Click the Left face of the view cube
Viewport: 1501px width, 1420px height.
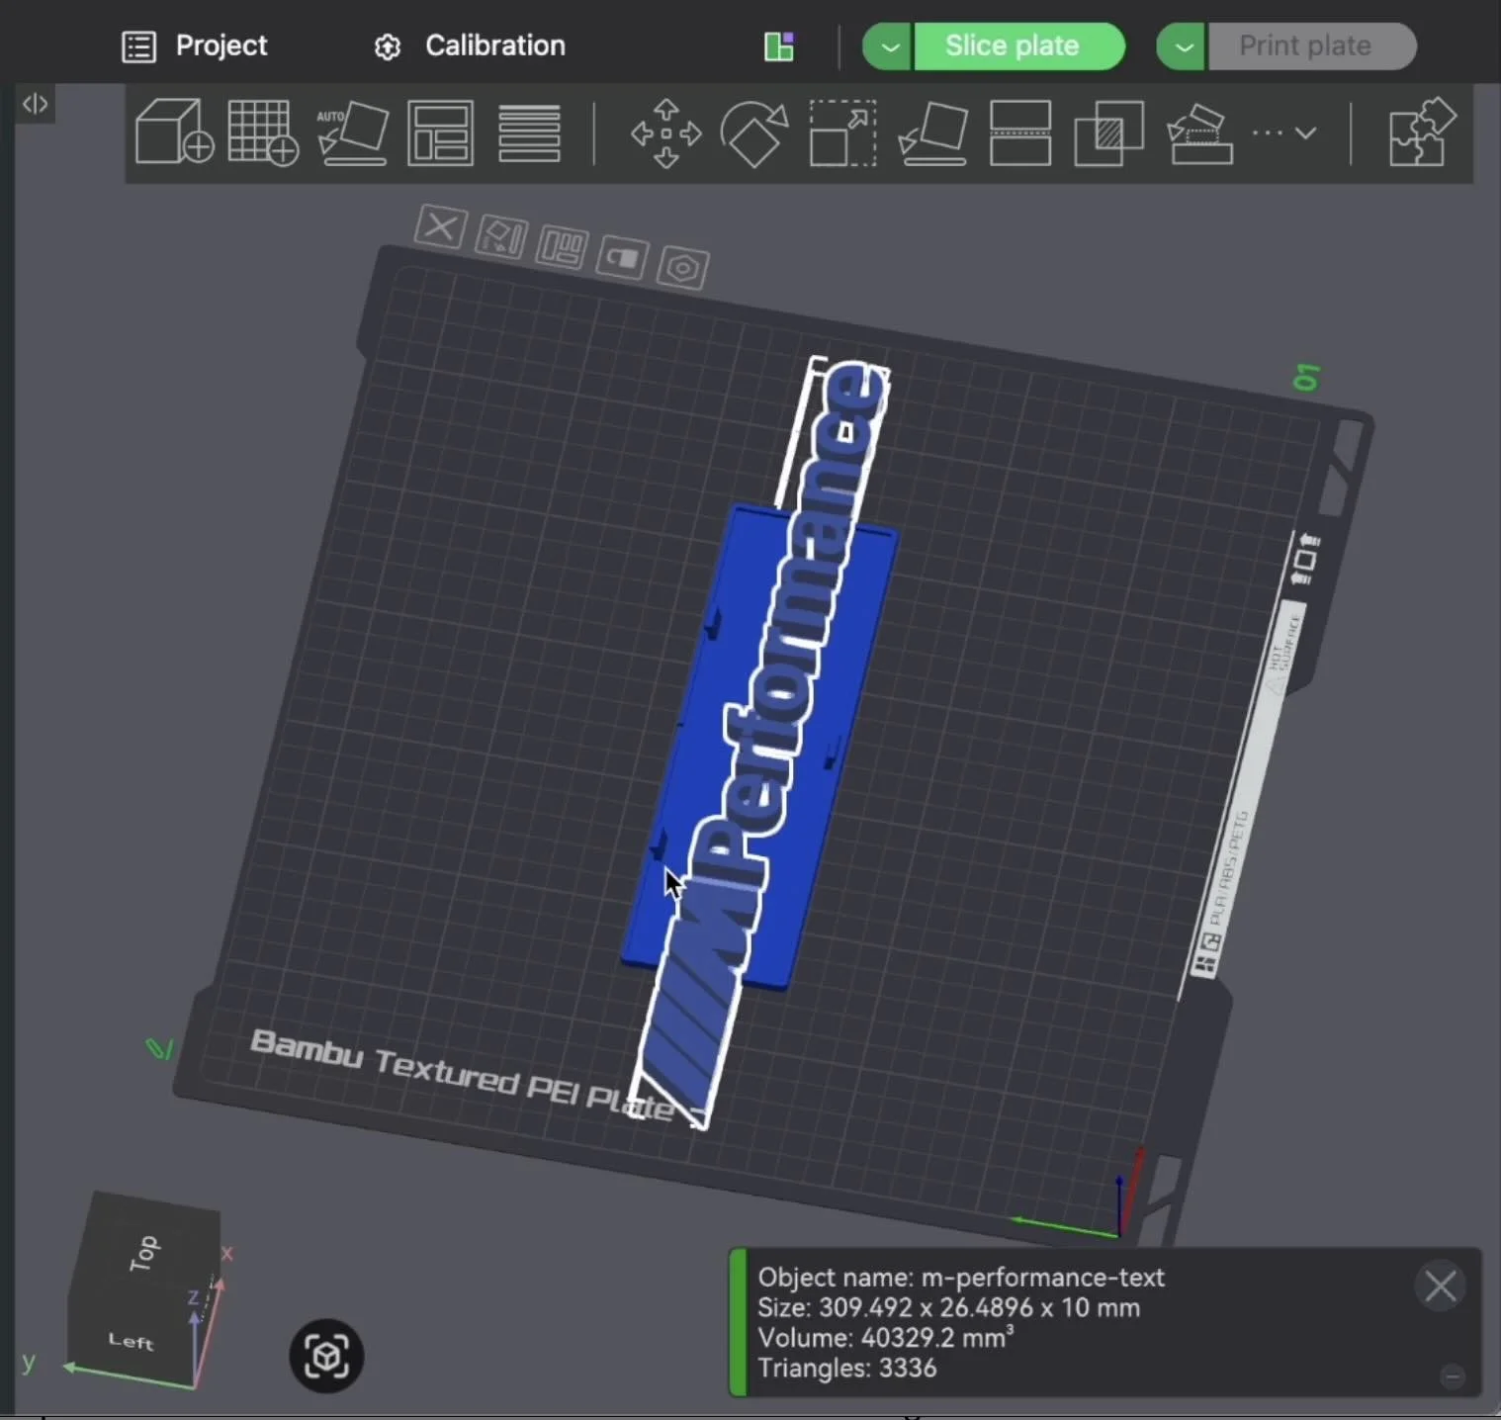click(x=130, y=1342)
